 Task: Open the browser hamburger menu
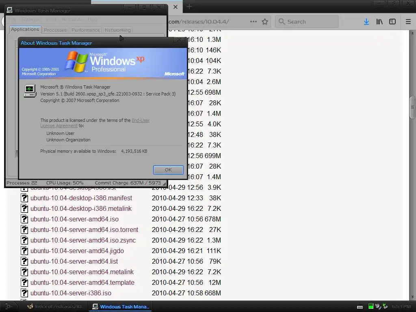click(x=408, y=22)
